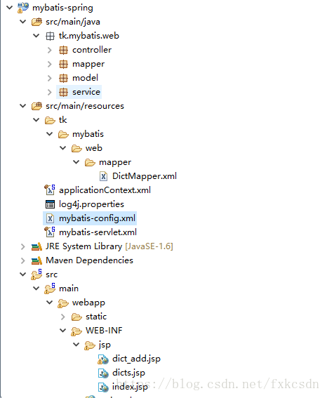Image resolution: width=327 pixels, height=398 pixels.
Task: Click the controller package icon
Action: point(63,50)
